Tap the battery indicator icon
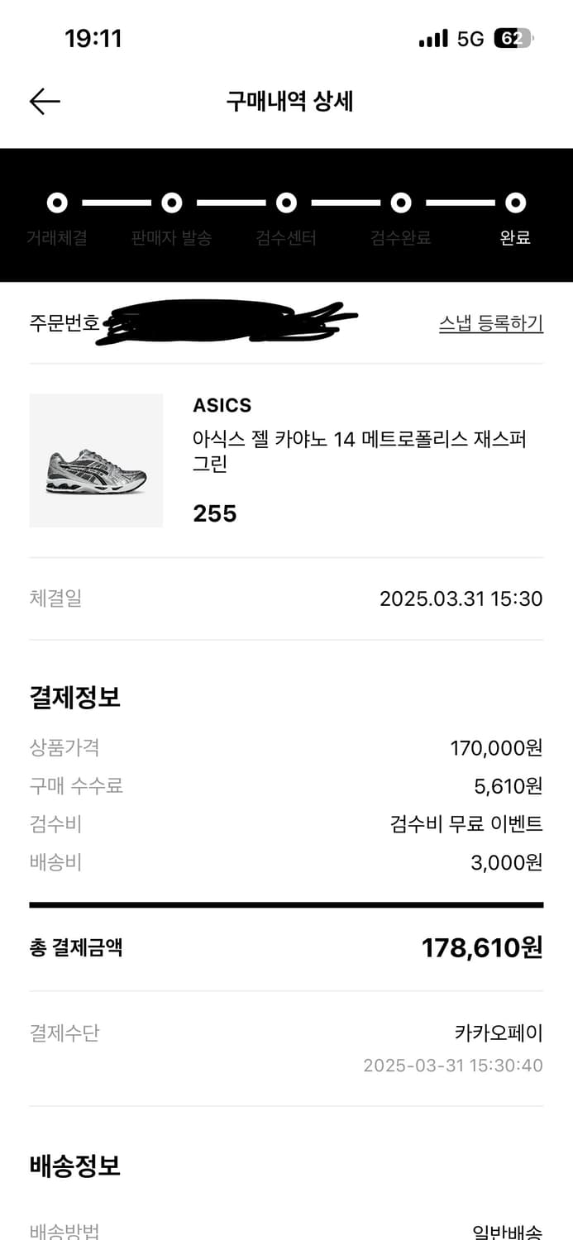 tap(513, 38)
